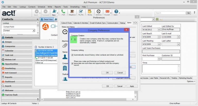Switch to Colors & Fonts preferences tab
The height and width of the screenshot is (106, 198).
pyautogui.click(x=67, y=23)
